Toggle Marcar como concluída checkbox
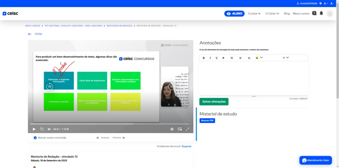339x168 pixels. pyautogui.click(x=35, y=138)
